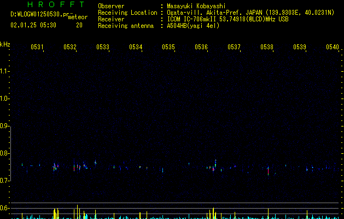Click the 0536 time axis label
The width and height of the screenshot is (344, 219).
click(201, 47)
